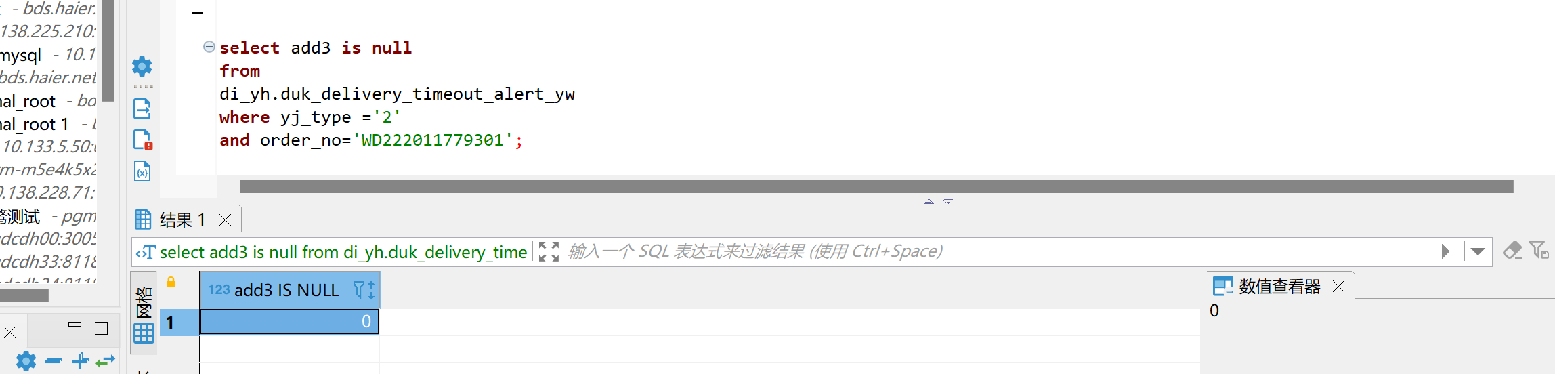This screenshot has height=374, width=1555.
Task: Toggle the results panel expand arrows icon
Action: click(x=549, y=251)
